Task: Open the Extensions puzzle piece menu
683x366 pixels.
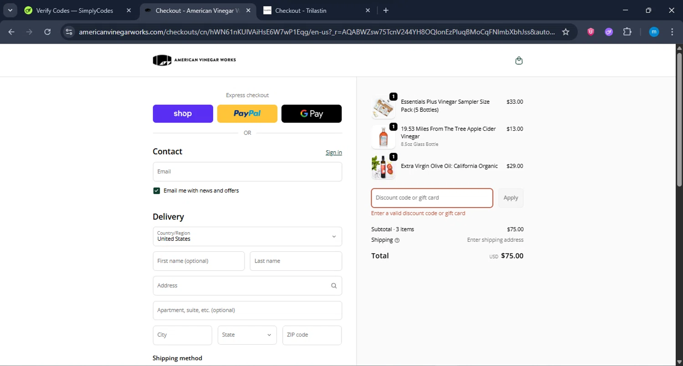Action: [x=627, y=32]
